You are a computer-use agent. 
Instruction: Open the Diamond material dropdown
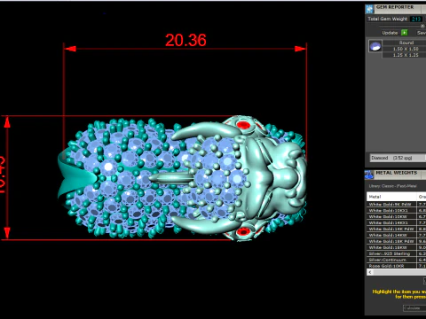tap(398, 158)
